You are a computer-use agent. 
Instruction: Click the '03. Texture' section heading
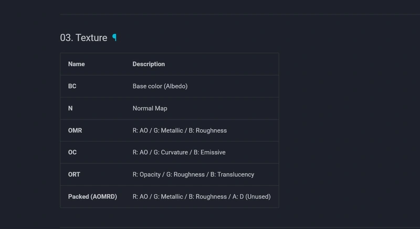coord(83,38)
